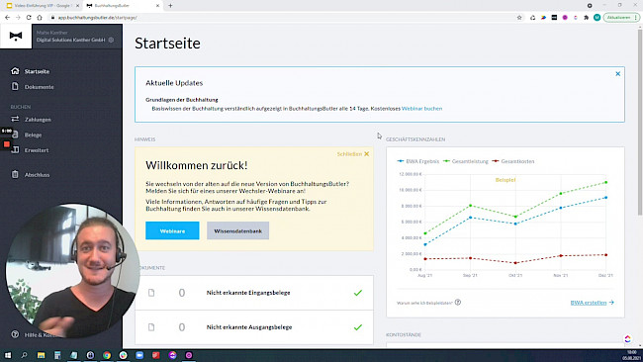643x362 pixels.
Task: Open company settings gear beside Digital Solutions Kanther GmbH
Action: pyautogui.click(x=111, y=40)
